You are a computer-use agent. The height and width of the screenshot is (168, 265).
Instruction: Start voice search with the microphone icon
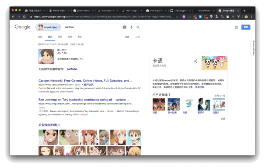point(131,27)
